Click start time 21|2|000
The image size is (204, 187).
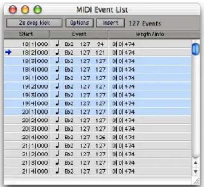pos(35,154)
